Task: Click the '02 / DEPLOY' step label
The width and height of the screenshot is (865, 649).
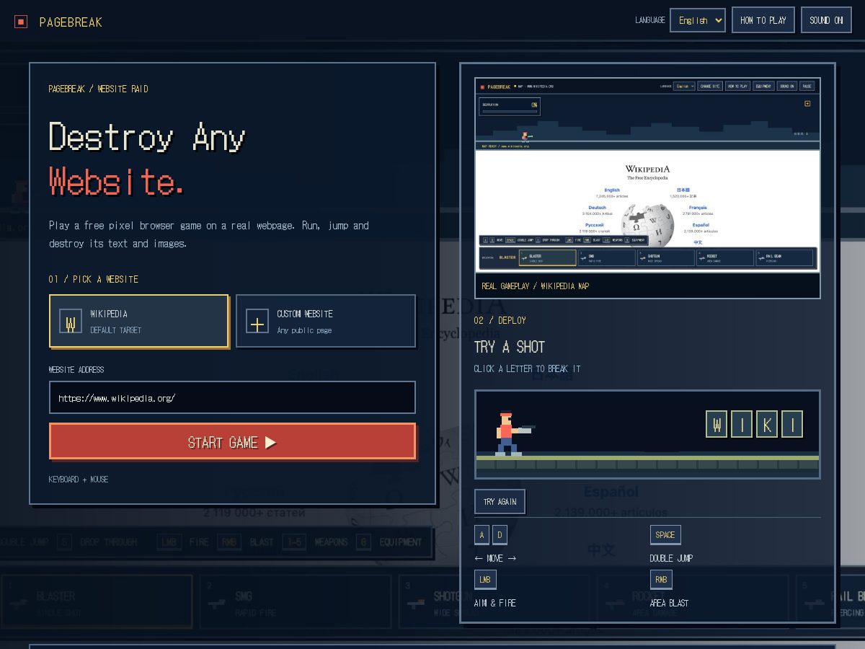Action: [x=500, y=320]
